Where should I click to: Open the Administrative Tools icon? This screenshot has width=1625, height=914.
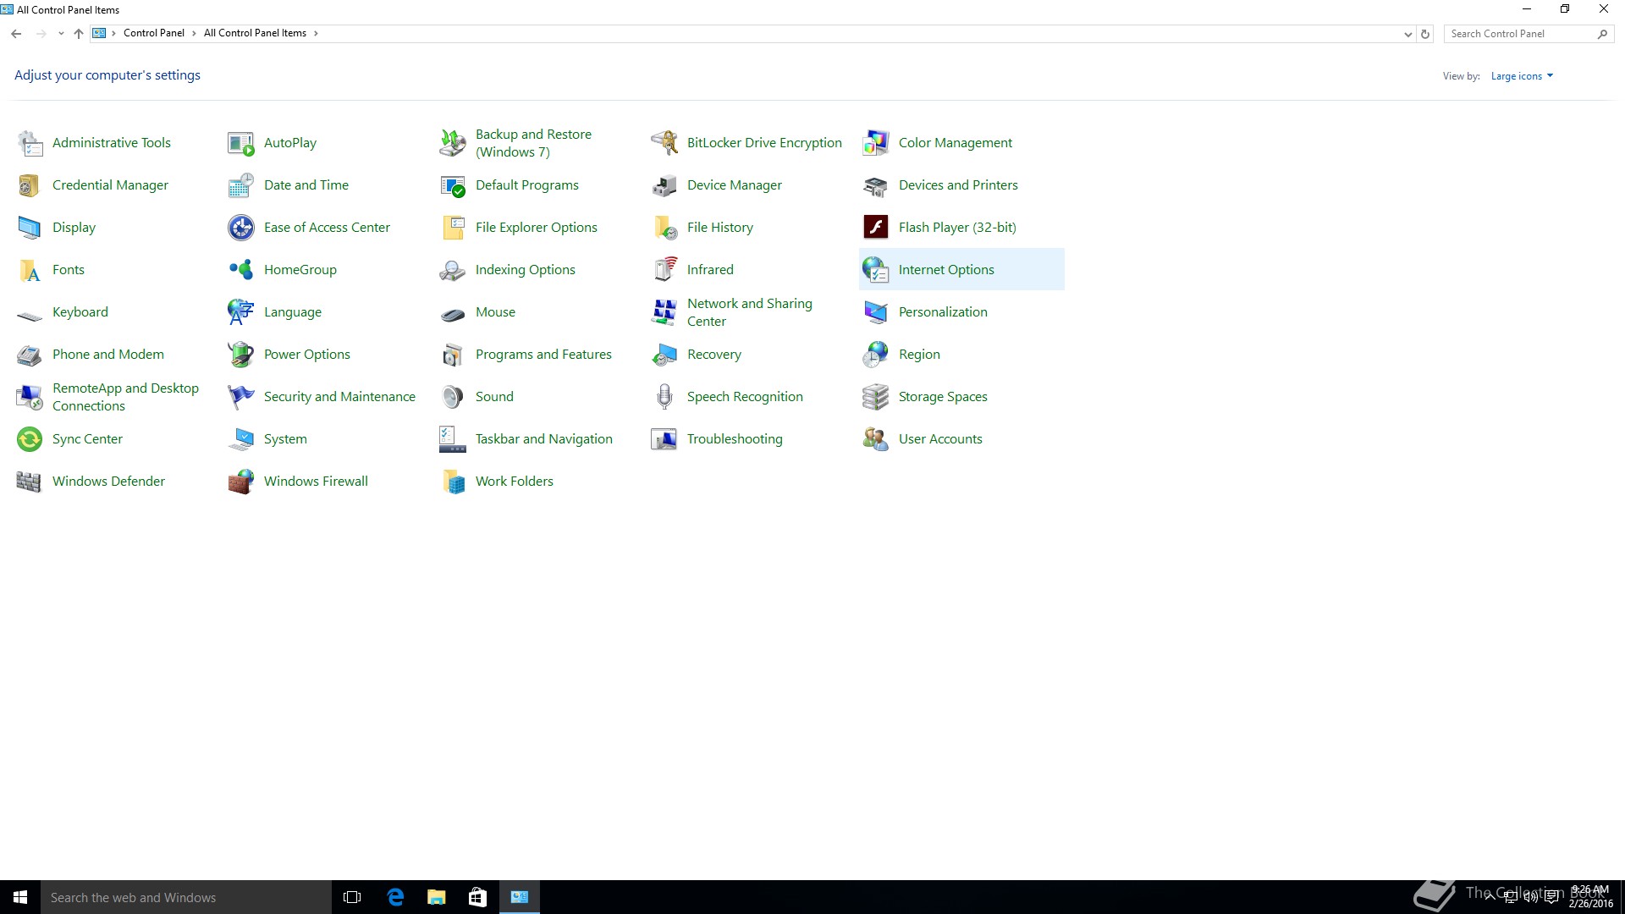(30, 143)
